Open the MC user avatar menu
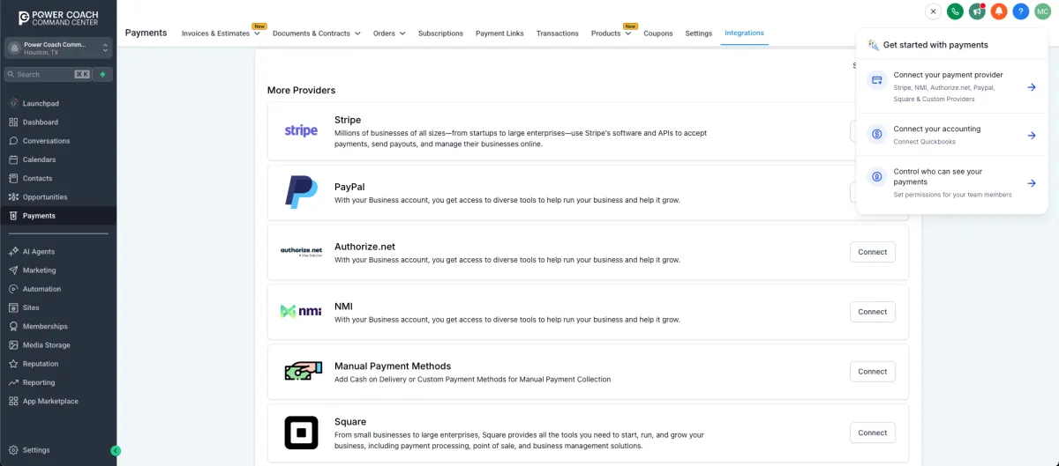Screen dimensions: 1059x466 [x=1043, y=11]
